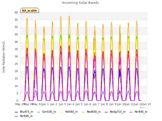Image resolution: width=162 pixels, height=121 pixels.
Task: Click the Solar Radiation (W/m2) axis label
Action: [x=4, y=57]
